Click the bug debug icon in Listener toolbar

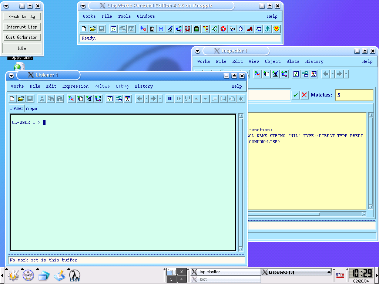(x=241, y=99)
